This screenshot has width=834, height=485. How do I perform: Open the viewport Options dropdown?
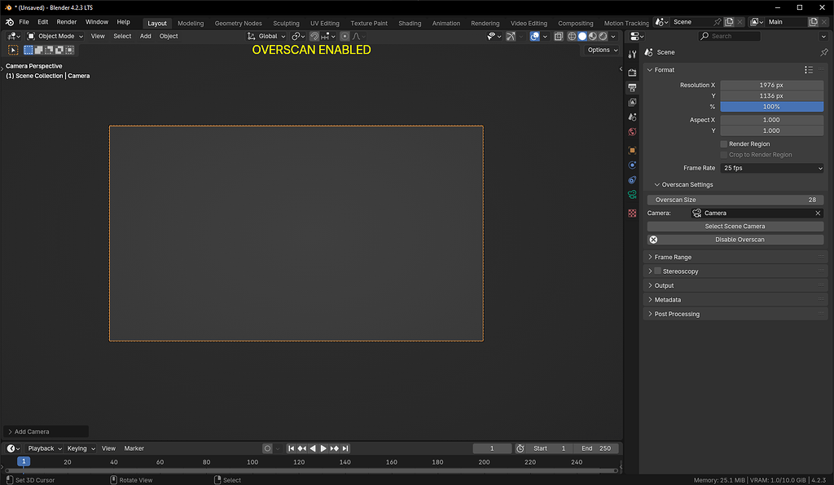coord(602,50)
